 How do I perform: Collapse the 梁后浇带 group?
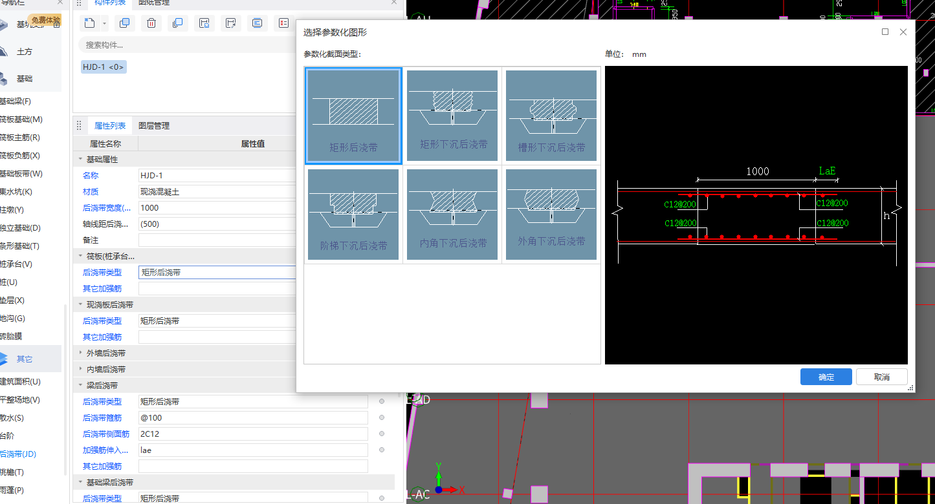81,385
